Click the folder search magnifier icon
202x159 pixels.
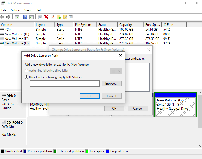[x=65, y=17]
